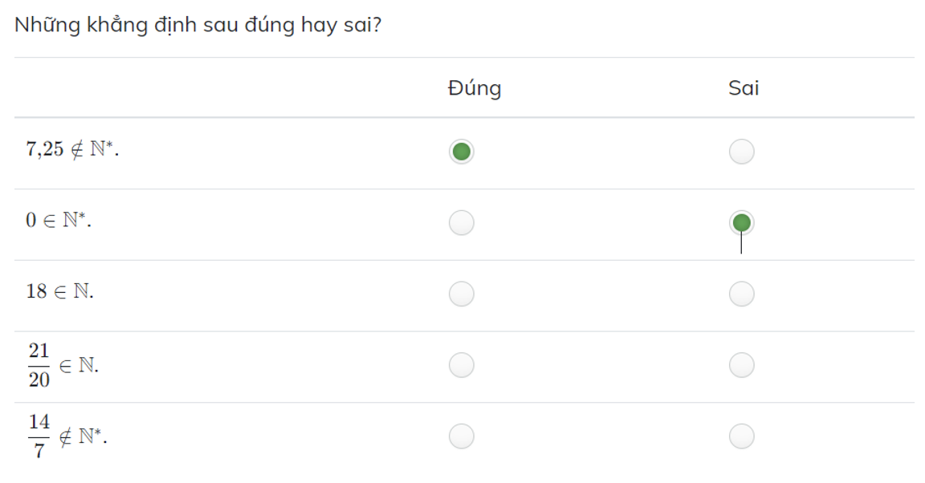The height and width of the screenshot is (483, 925).
Task: Select Đúng for 21/20 ∈ ℕ
Action: pos(459,366)
